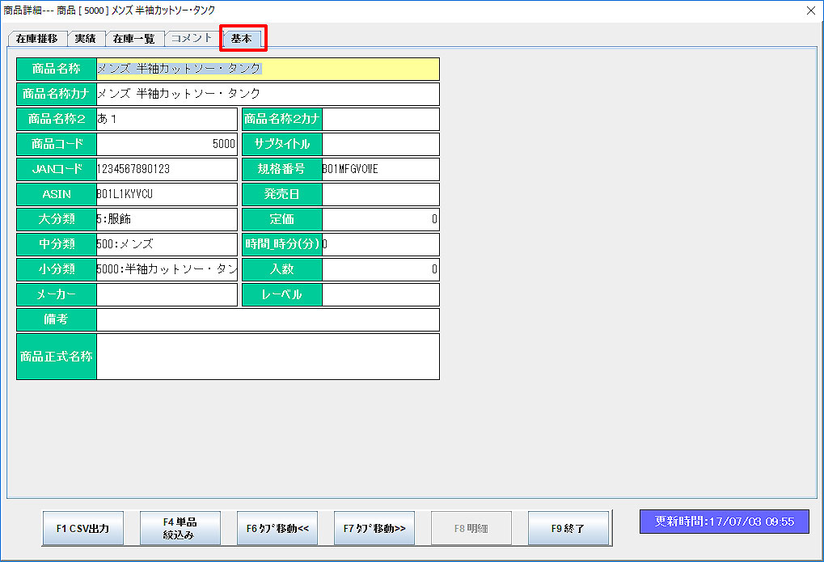Select the JANコード field

(x=167, y=169)
